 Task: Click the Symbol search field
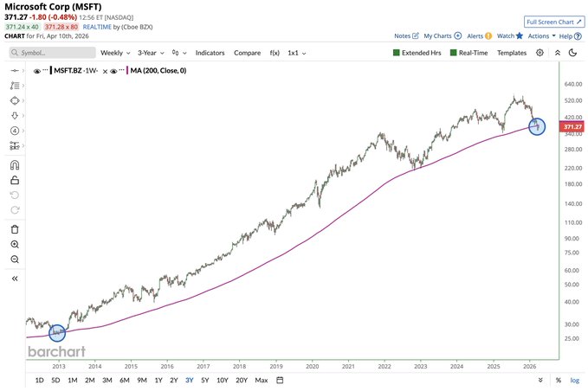click(53, 53)
